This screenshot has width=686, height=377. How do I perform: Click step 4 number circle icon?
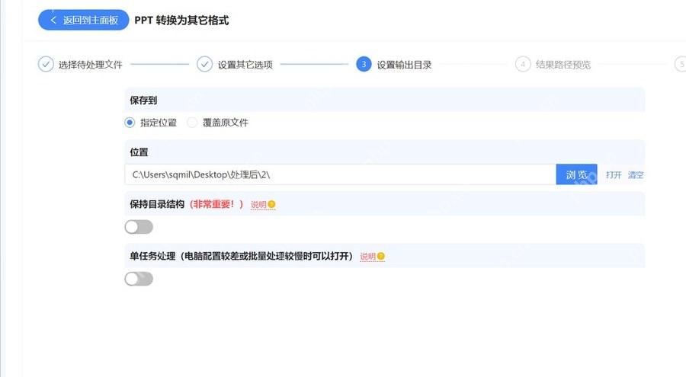(x=523, y=64)
